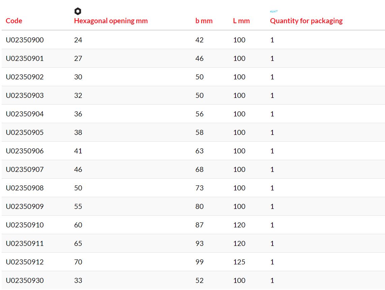Select the Code column header
The image size is (385, 290).
pos(14,21)
